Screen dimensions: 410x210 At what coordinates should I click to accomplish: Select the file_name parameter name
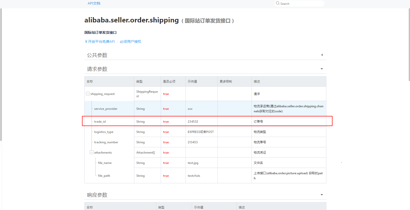pos(105,163)
